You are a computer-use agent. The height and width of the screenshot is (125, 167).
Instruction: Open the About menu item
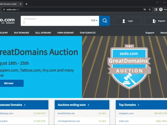click(x=163, y=33)
